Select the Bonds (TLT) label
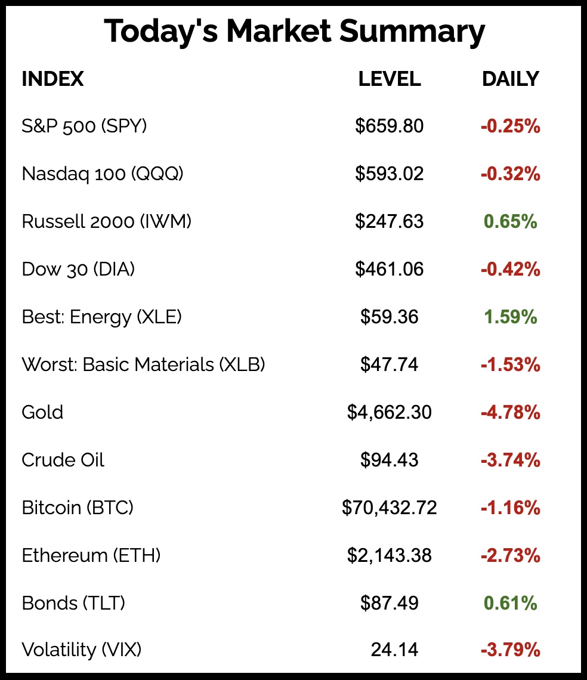Screen dimensions: 587x680 coord(73,603)
